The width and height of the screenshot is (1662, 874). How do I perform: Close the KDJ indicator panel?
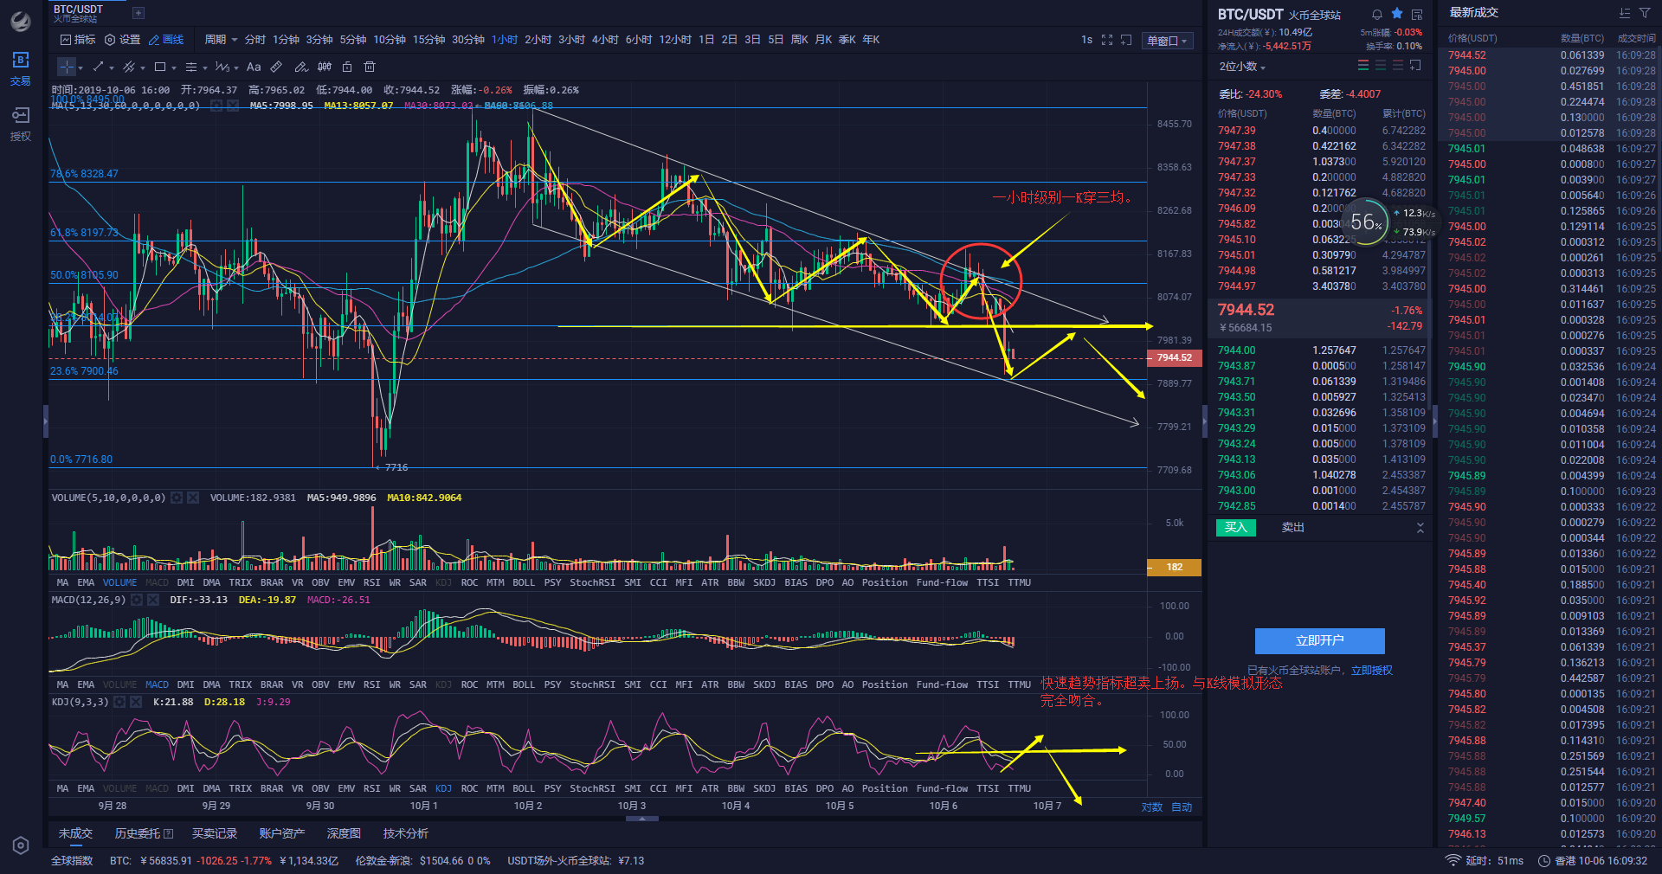coord(136,702)
